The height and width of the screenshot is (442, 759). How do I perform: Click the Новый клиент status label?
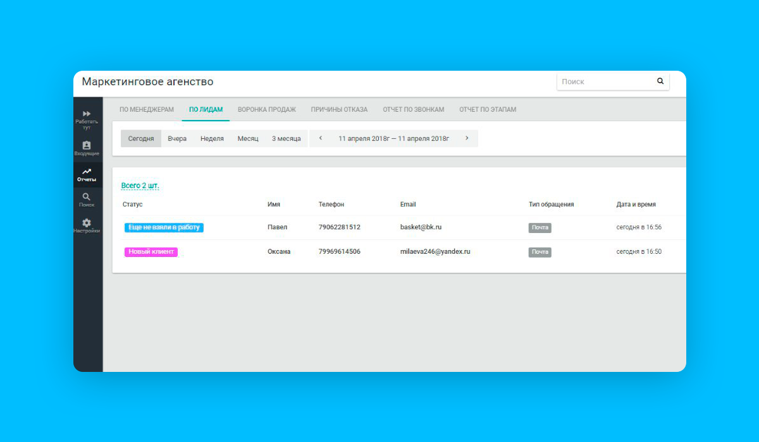[151, 251]
